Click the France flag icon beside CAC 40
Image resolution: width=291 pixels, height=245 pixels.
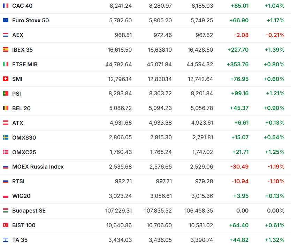tap(6, 6)
